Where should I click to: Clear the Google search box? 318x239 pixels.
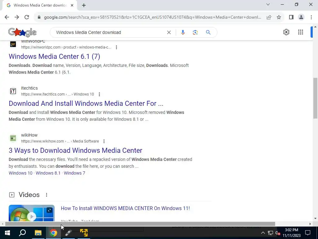coord(169,32)
